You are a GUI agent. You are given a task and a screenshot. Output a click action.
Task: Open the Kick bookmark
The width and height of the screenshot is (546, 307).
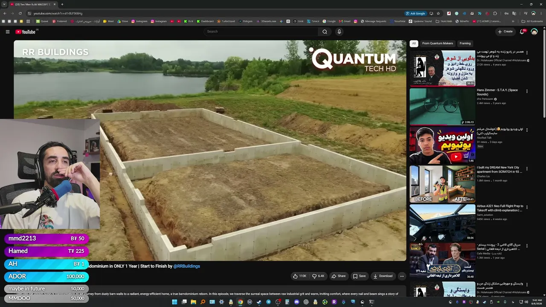point(189,21)
